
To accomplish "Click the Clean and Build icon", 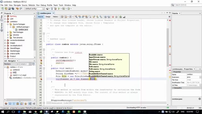I will click(x=56, y=9).
